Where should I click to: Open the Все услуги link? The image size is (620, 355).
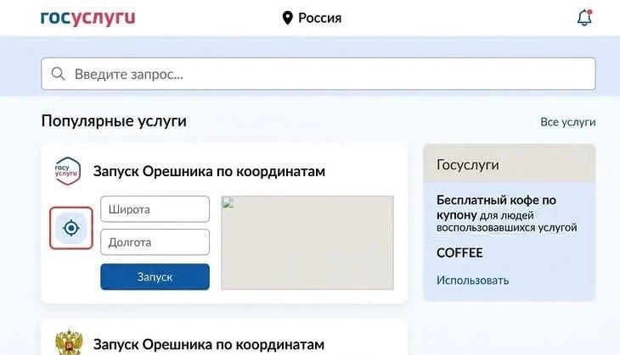568,122
